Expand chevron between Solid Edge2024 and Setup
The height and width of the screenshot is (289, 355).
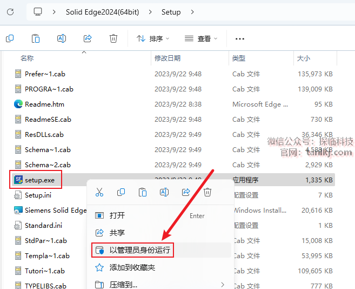150,12
